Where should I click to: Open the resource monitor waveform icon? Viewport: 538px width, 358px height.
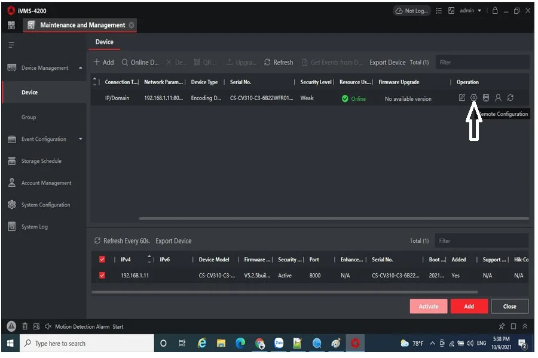pyautogui.click(x=451, y=11)
